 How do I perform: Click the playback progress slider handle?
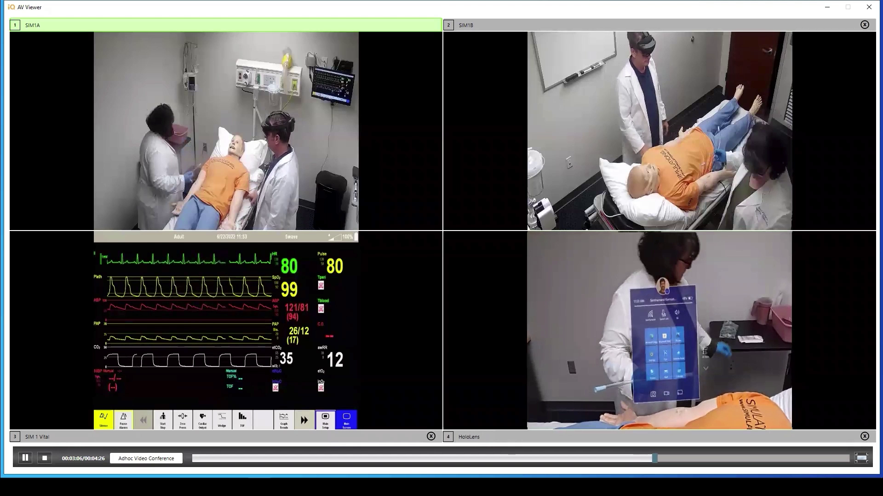point(654,458)
